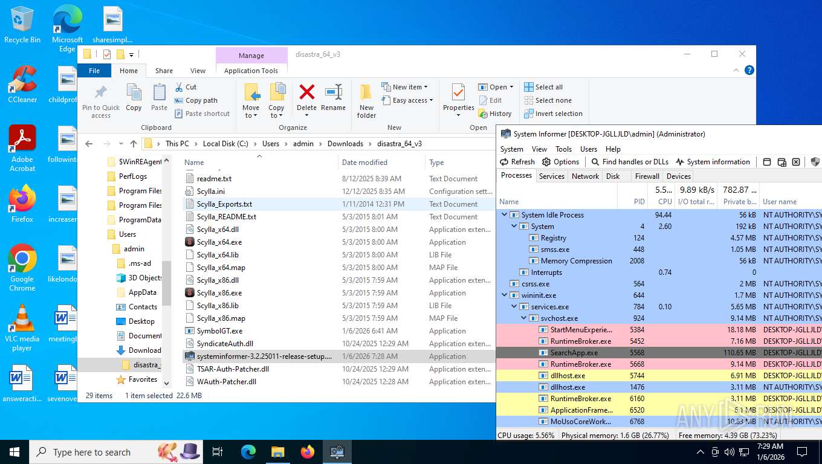
Task: Click Pin to Quick access icon
Action: coord(101,92)
